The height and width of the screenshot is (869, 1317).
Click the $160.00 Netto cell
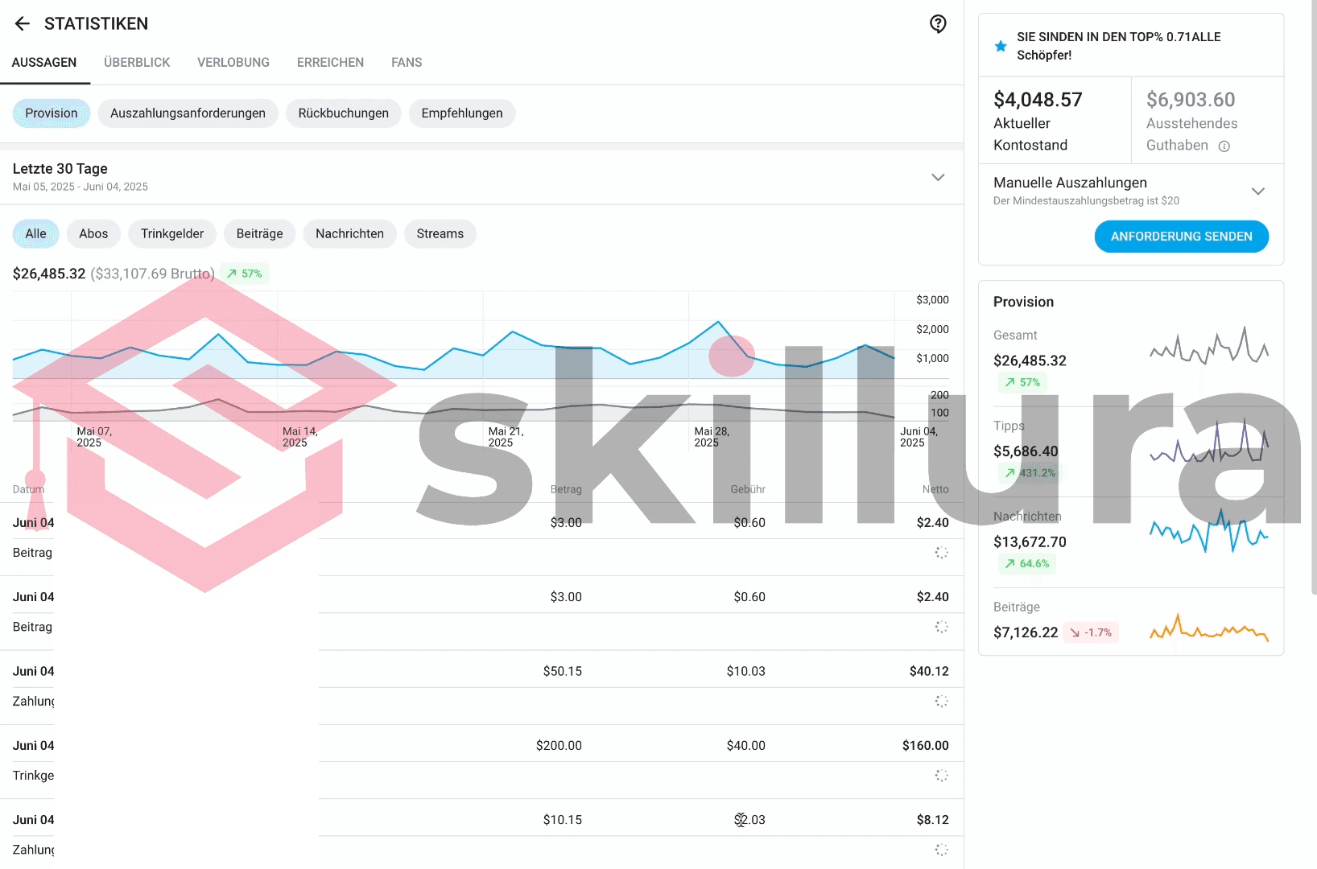point(925,746)
